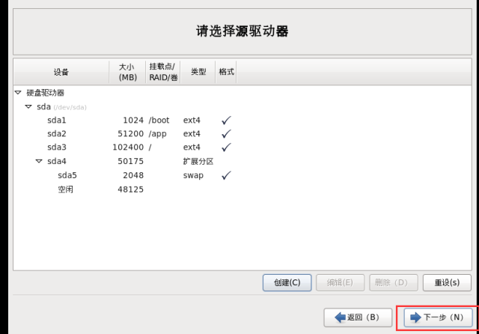This screenshot has width=479, height=334.
Task: Click the format checkmark for sda3
Action: (x=226, y=147)
